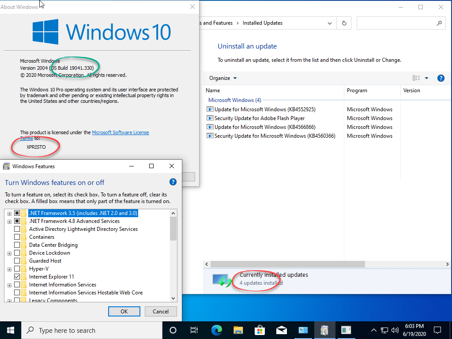Enable Device Lockdown checkbox

[x=17, y=253]
